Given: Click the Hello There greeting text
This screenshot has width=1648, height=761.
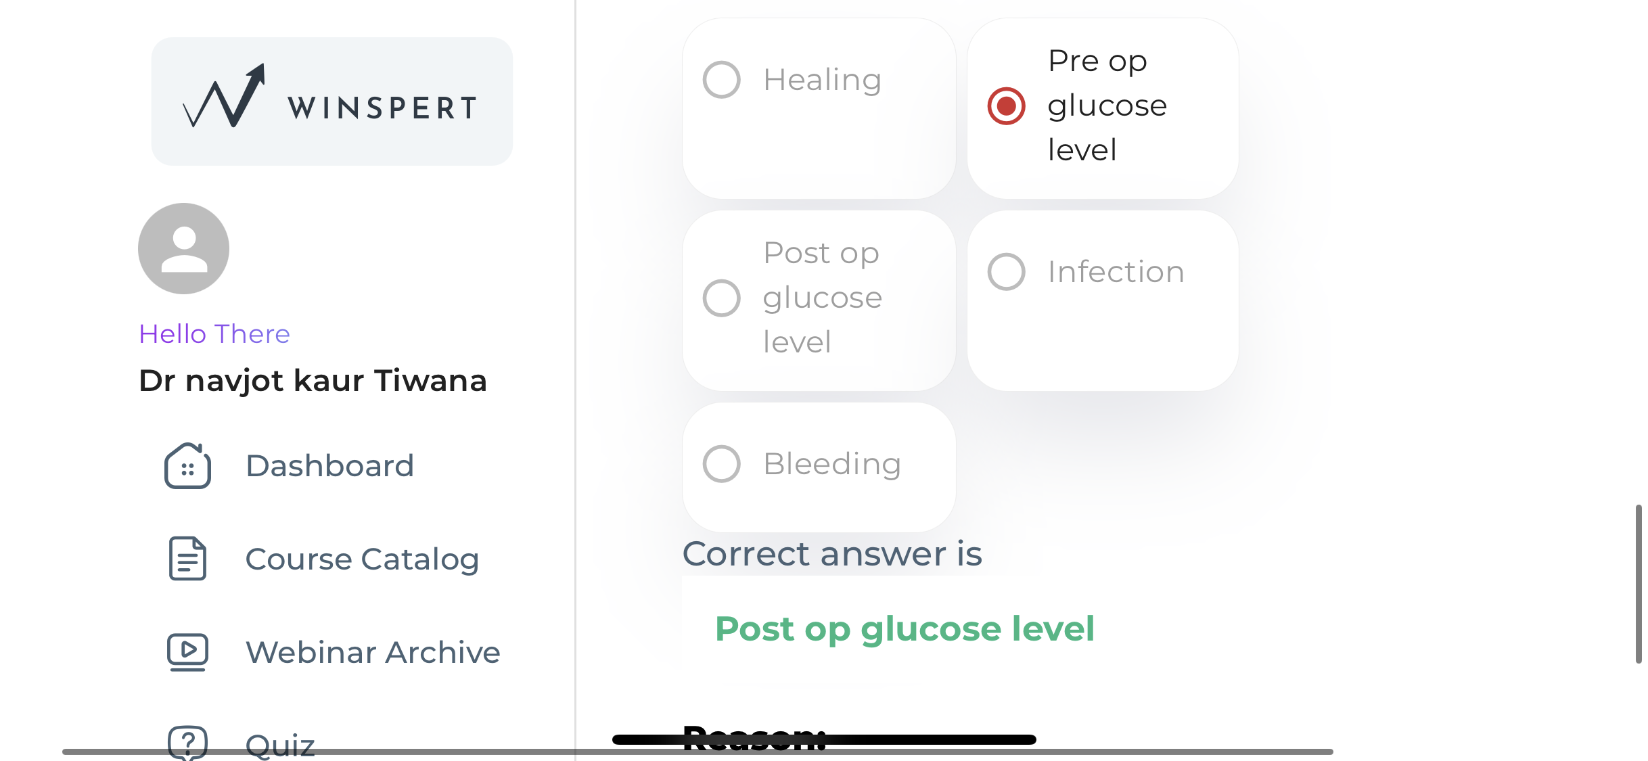Looking at the screenshot, I should tap(214, 334).
